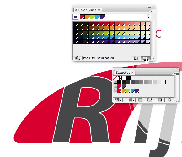This screenshot has width=182, height=157.
Task: Open the Swatches panel flyout menu
Action: [x=176, y=73]
